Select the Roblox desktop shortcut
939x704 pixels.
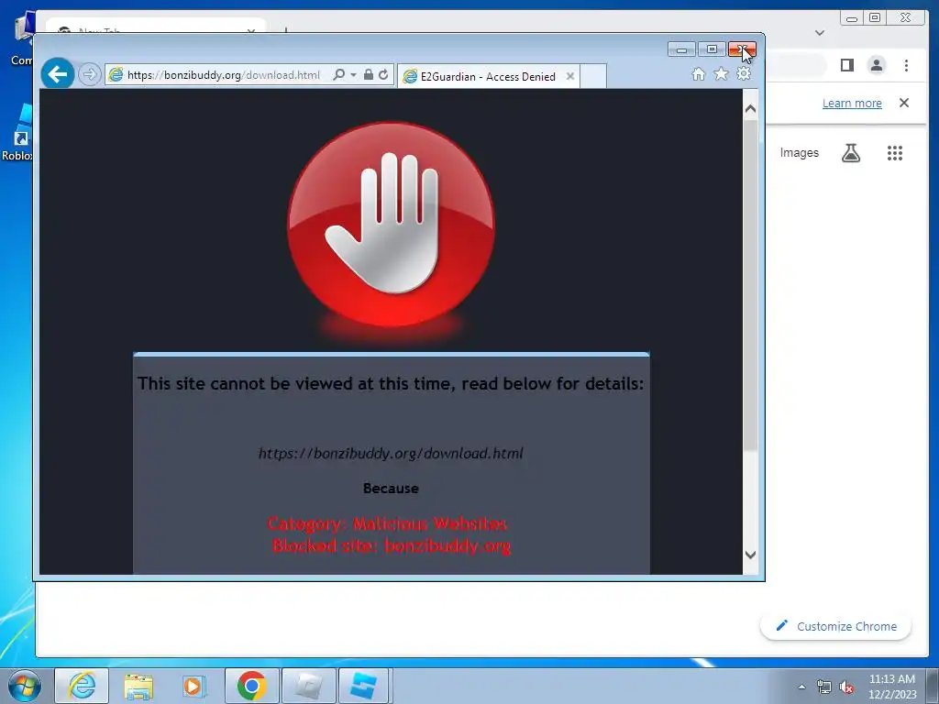tap(17, 134)
